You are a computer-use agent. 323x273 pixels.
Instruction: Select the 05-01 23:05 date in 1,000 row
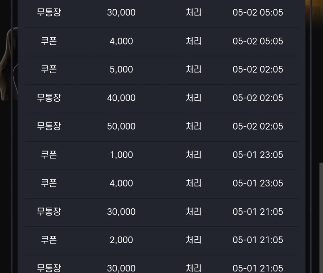pos(258,155)
